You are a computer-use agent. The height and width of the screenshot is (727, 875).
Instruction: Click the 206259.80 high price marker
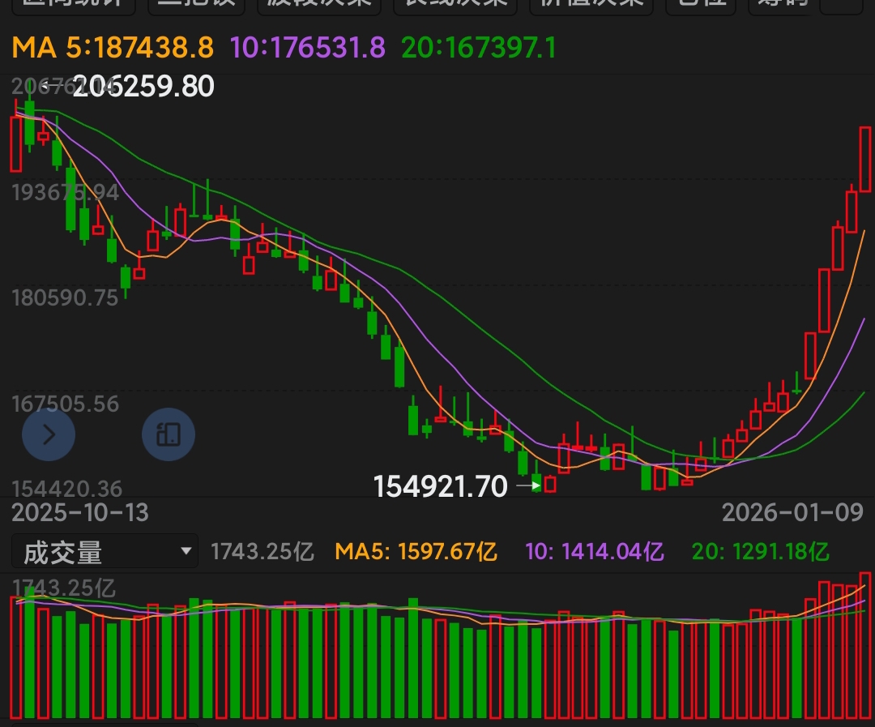(143, 87)
